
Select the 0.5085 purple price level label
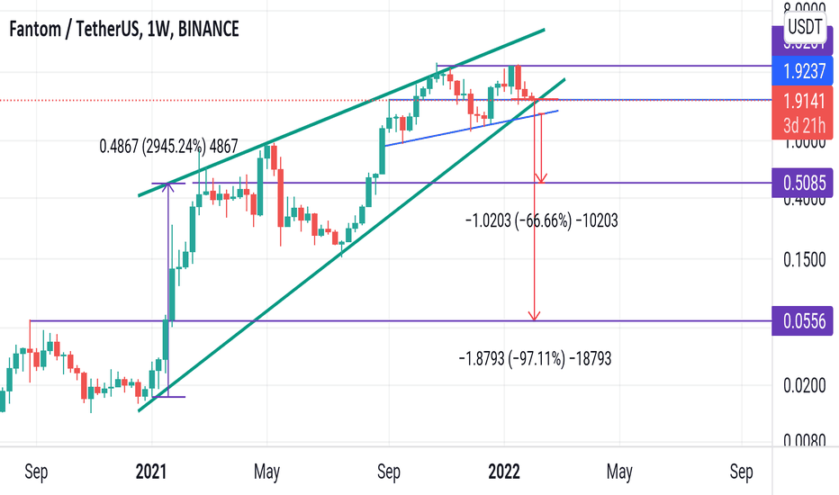[x=802, y=183]
